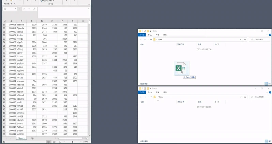
Task: Switch Data window to details view icon
Action: click(266, 84)
